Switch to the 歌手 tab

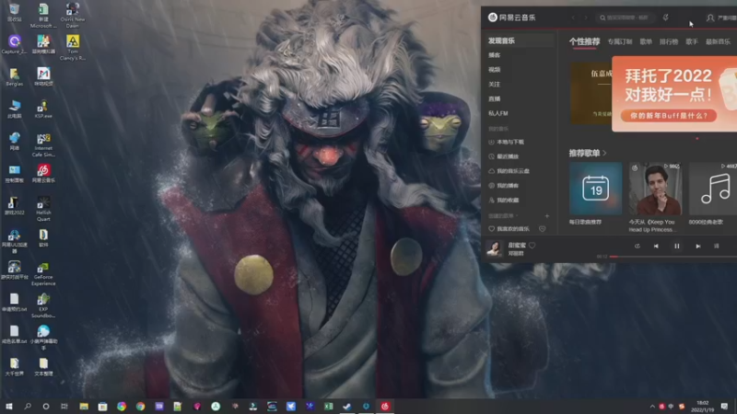692,41
